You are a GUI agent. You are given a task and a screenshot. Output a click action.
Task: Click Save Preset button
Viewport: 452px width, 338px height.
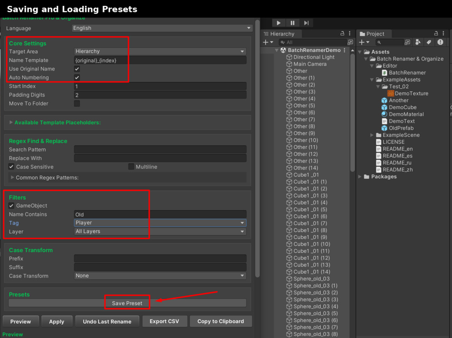(127, 303)
